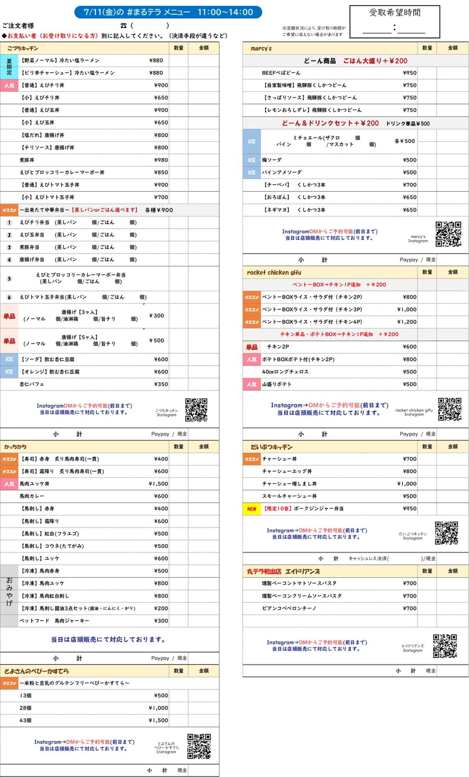The width and height of the screenshot is (469, 777).
Task: Click ペットフード 馬肉ジャーキー item
Action: [x=54, y=621]
